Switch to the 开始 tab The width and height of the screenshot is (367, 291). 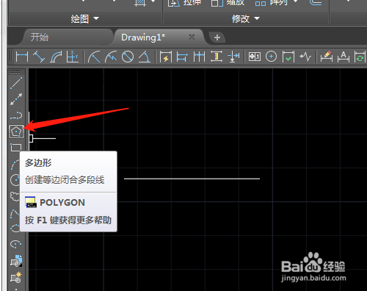click(x=40, y=37)
